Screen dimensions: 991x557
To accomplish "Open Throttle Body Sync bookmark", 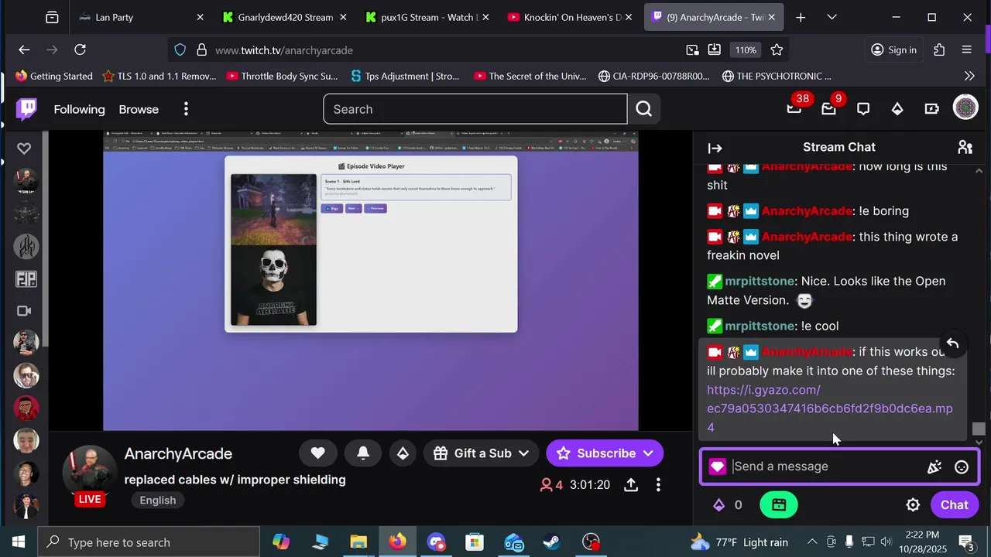I will [282, 76].
